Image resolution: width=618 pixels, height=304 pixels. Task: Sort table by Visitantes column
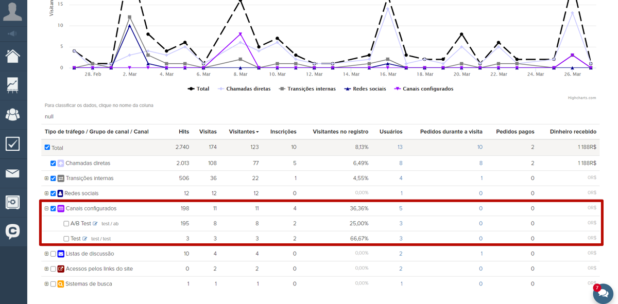click(x=243, y=132)
